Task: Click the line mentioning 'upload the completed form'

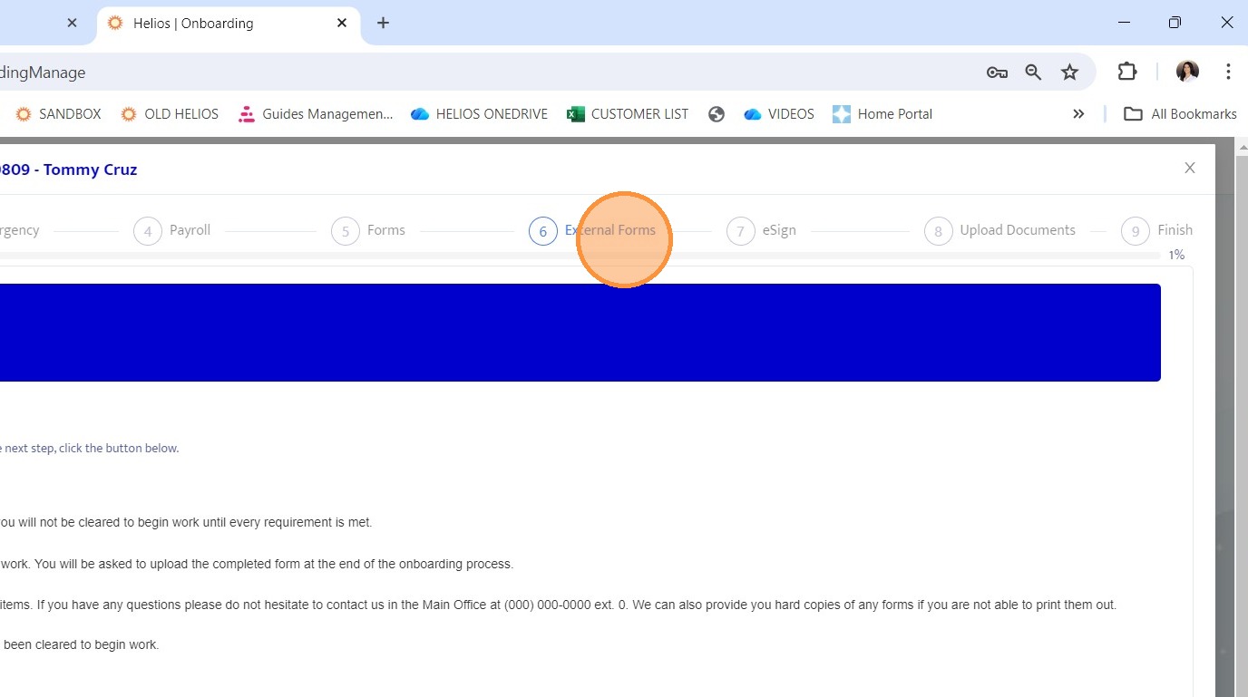Action: point(257,564)
